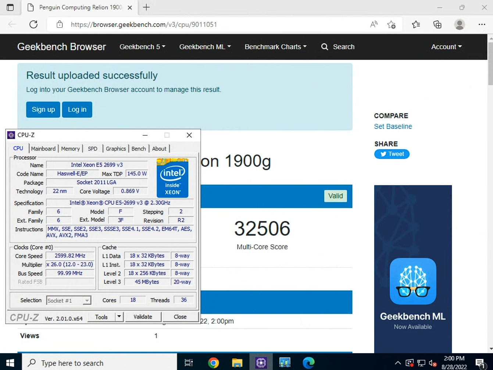The height and width of the screenshot is (370, 493).
Task: Click the Log in button
Action: [x=77, y=110]
